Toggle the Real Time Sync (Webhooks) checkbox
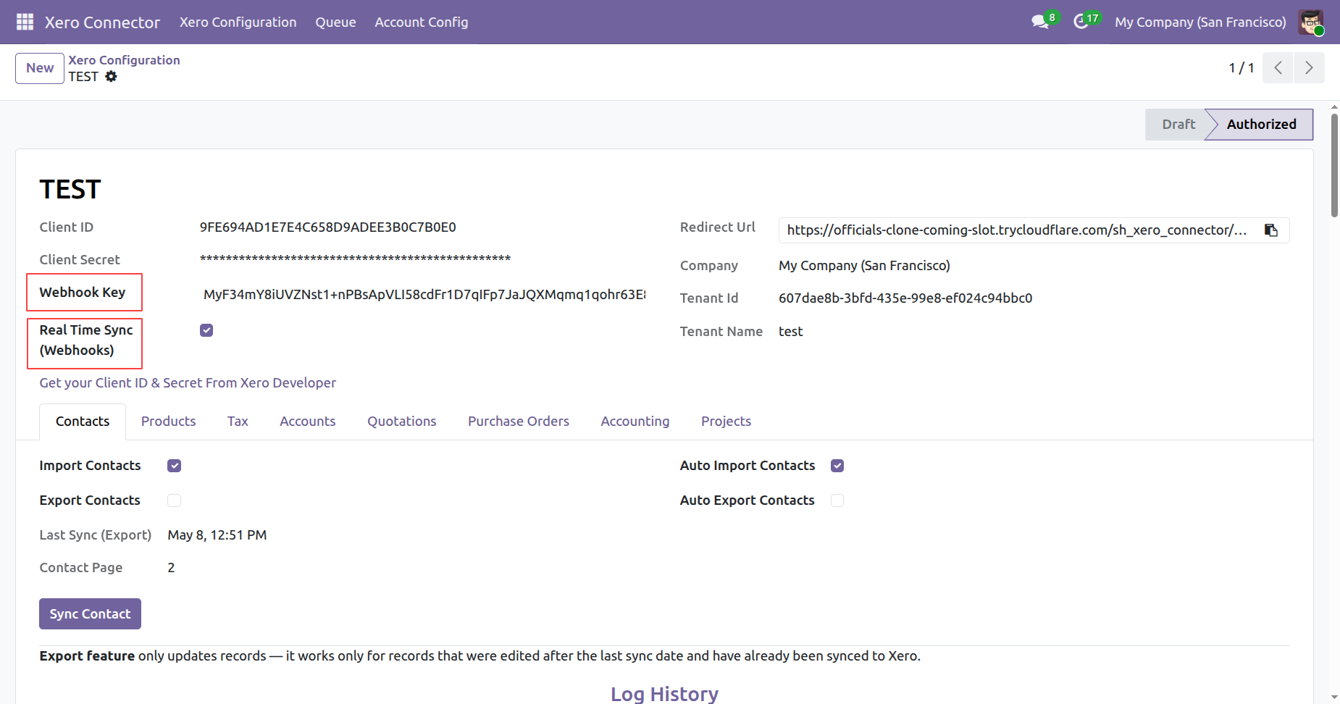Screen dimensions: 1340x704 coord(206,330)
